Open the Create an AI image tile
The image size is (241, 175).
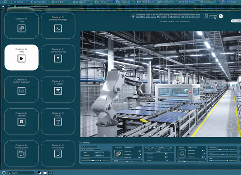[22, 26]
